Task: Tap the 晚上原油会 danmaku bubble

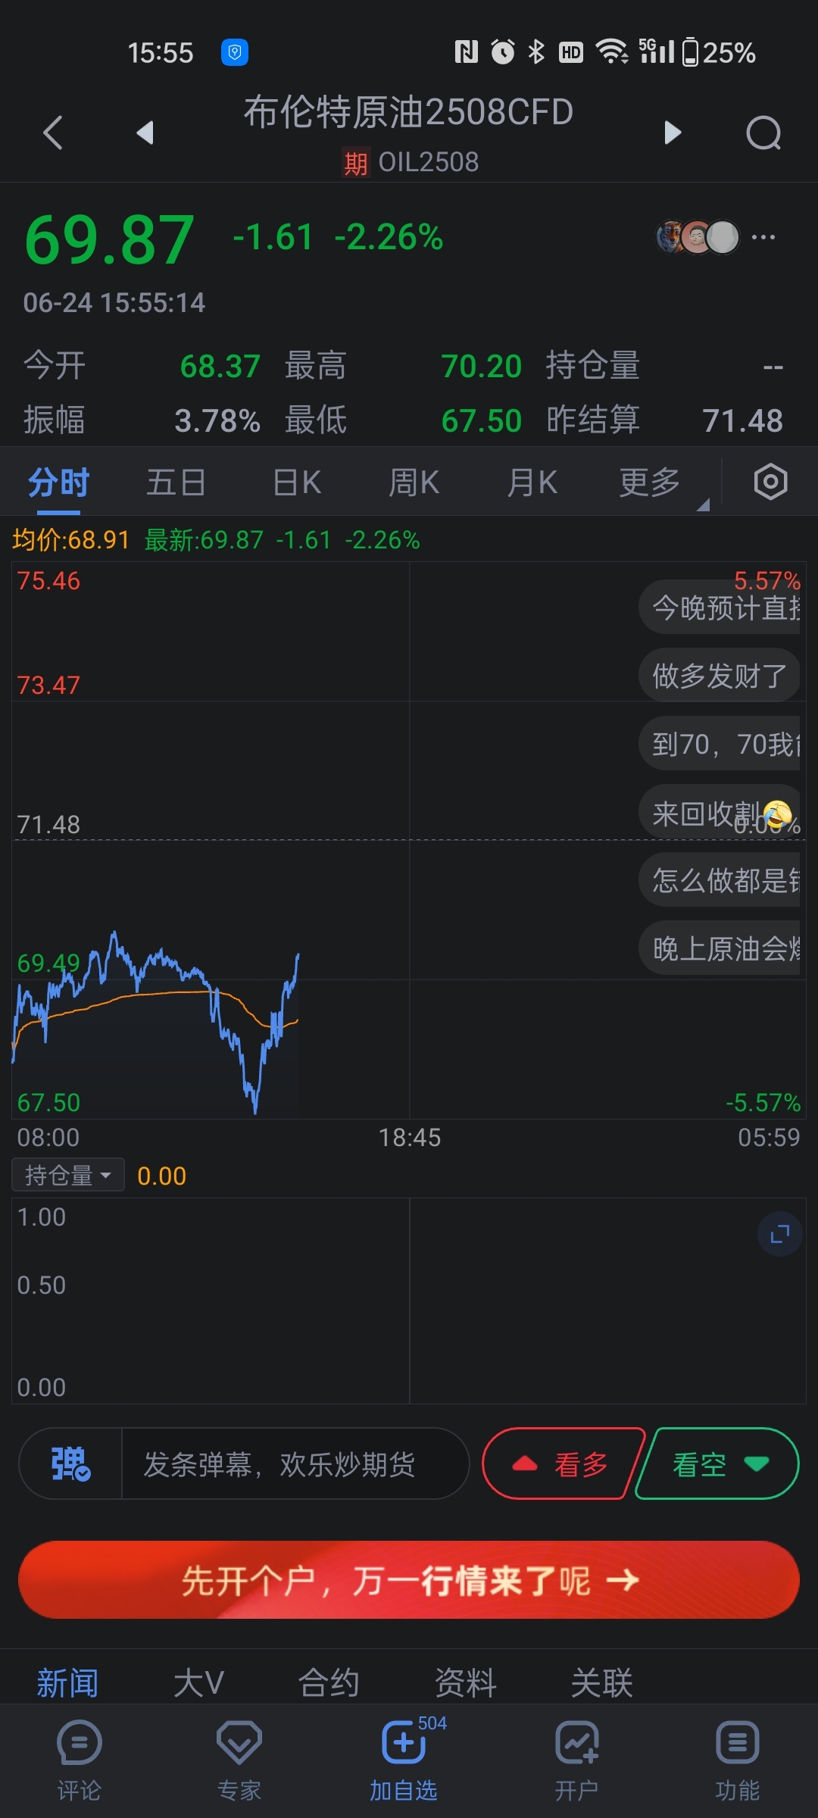Action: [720, 948]
